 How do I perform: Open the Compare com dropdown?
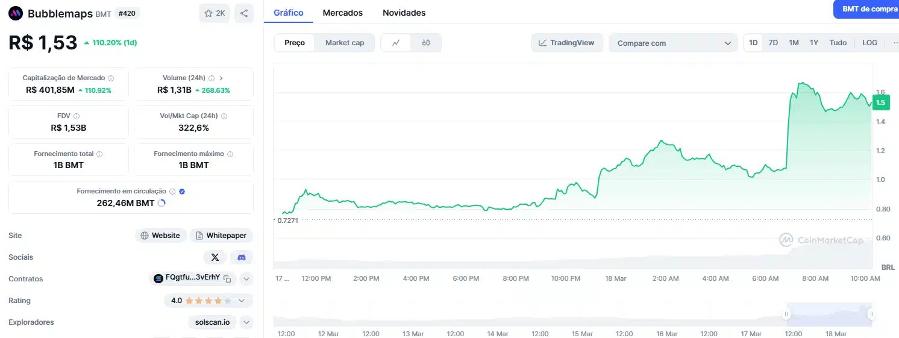click(674, 43)
